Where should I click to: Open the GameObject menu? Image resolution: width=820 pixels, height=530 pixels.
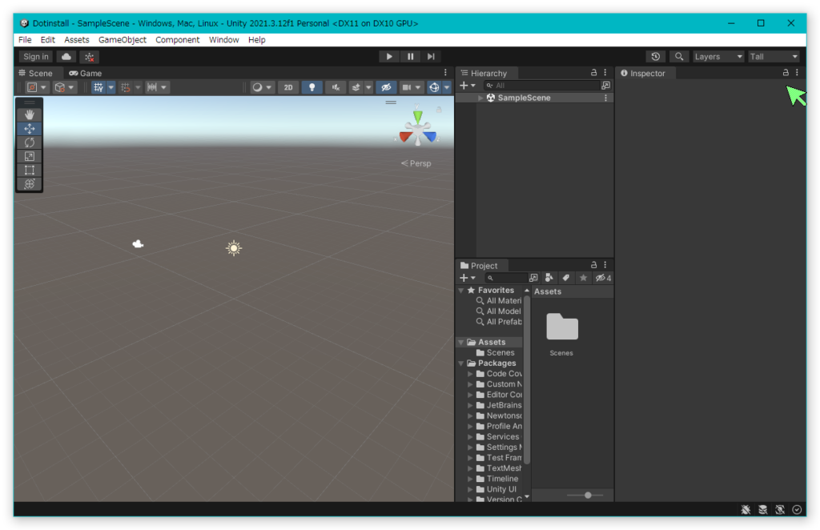pos(122,39)
